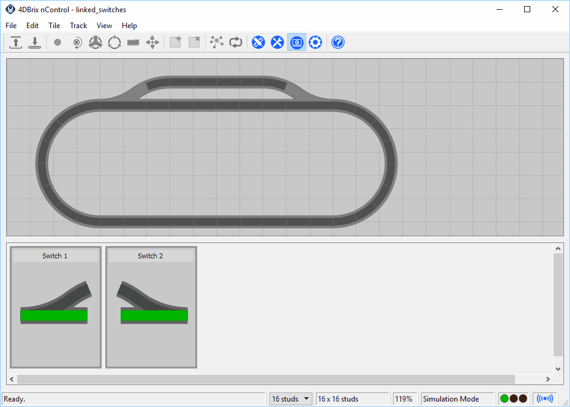Click the green straight bar of Switch 1
Viewport: 570px width, 407px height.
[x=54, y=315]
